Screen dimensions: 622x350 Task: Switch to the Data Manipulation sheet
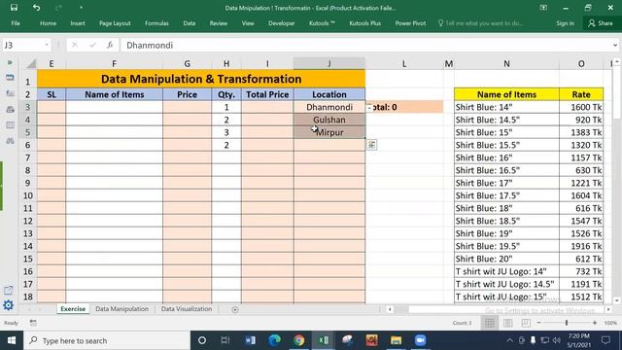point(121,309)
